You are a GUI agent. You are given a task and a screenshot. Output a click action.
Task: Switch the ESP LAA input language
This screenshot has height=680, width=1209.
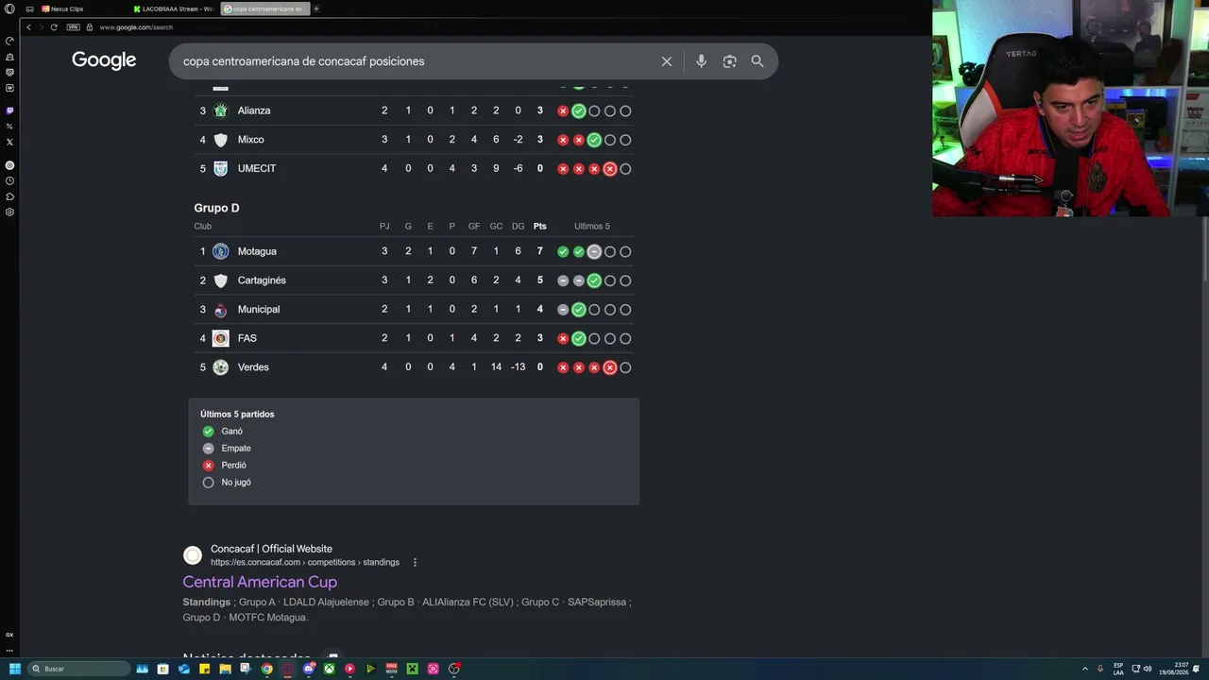coord(1118,669)
